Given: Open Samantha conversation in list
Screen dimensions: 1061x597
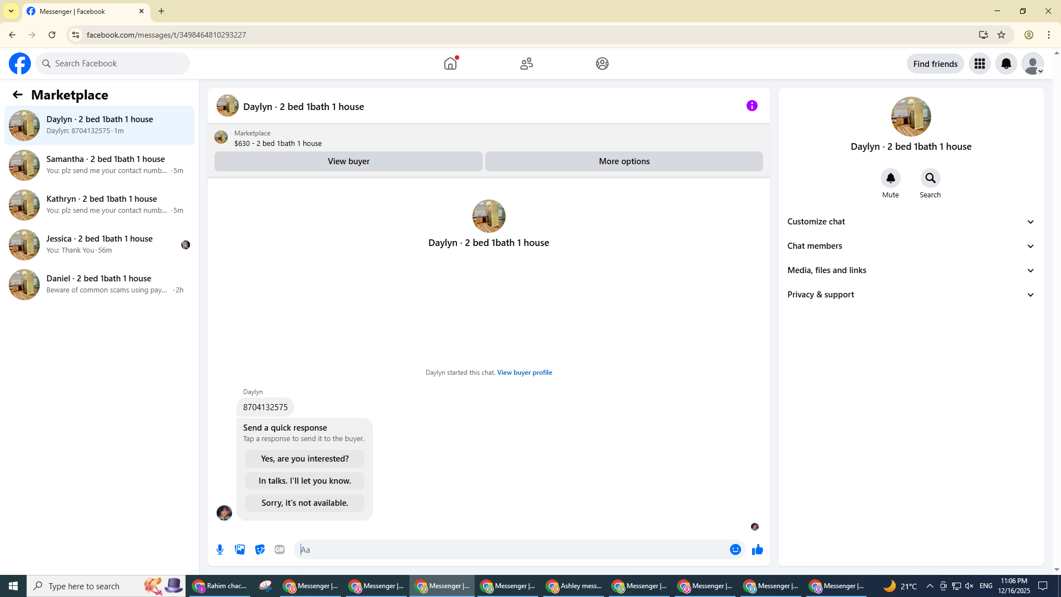Looking at the screenshot, I should pyautogui.click(x=99, y=165).
